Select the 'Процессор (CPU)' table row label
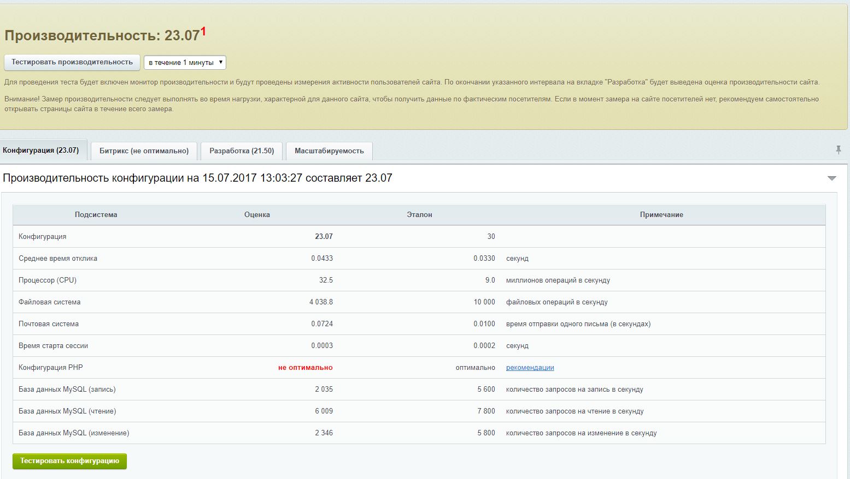Viewport: 850px width, 479px height. pyautogui.click(x=48, y=280)
